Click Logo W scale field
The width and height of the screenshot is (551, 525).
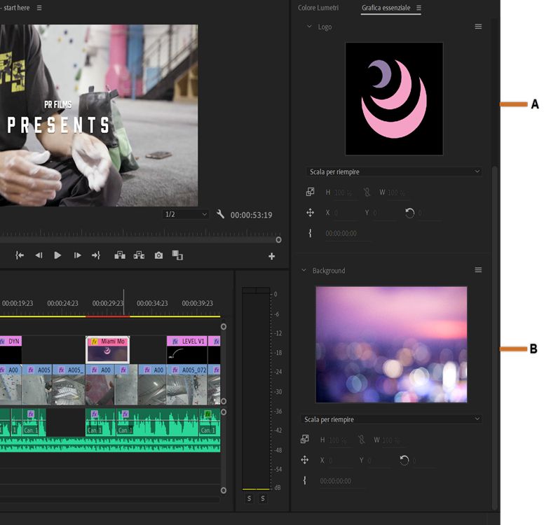(x=397, y=192)
